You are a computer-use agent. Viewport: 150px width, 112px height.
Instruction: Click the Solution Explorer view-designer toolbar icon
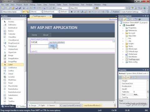(135, 19)
